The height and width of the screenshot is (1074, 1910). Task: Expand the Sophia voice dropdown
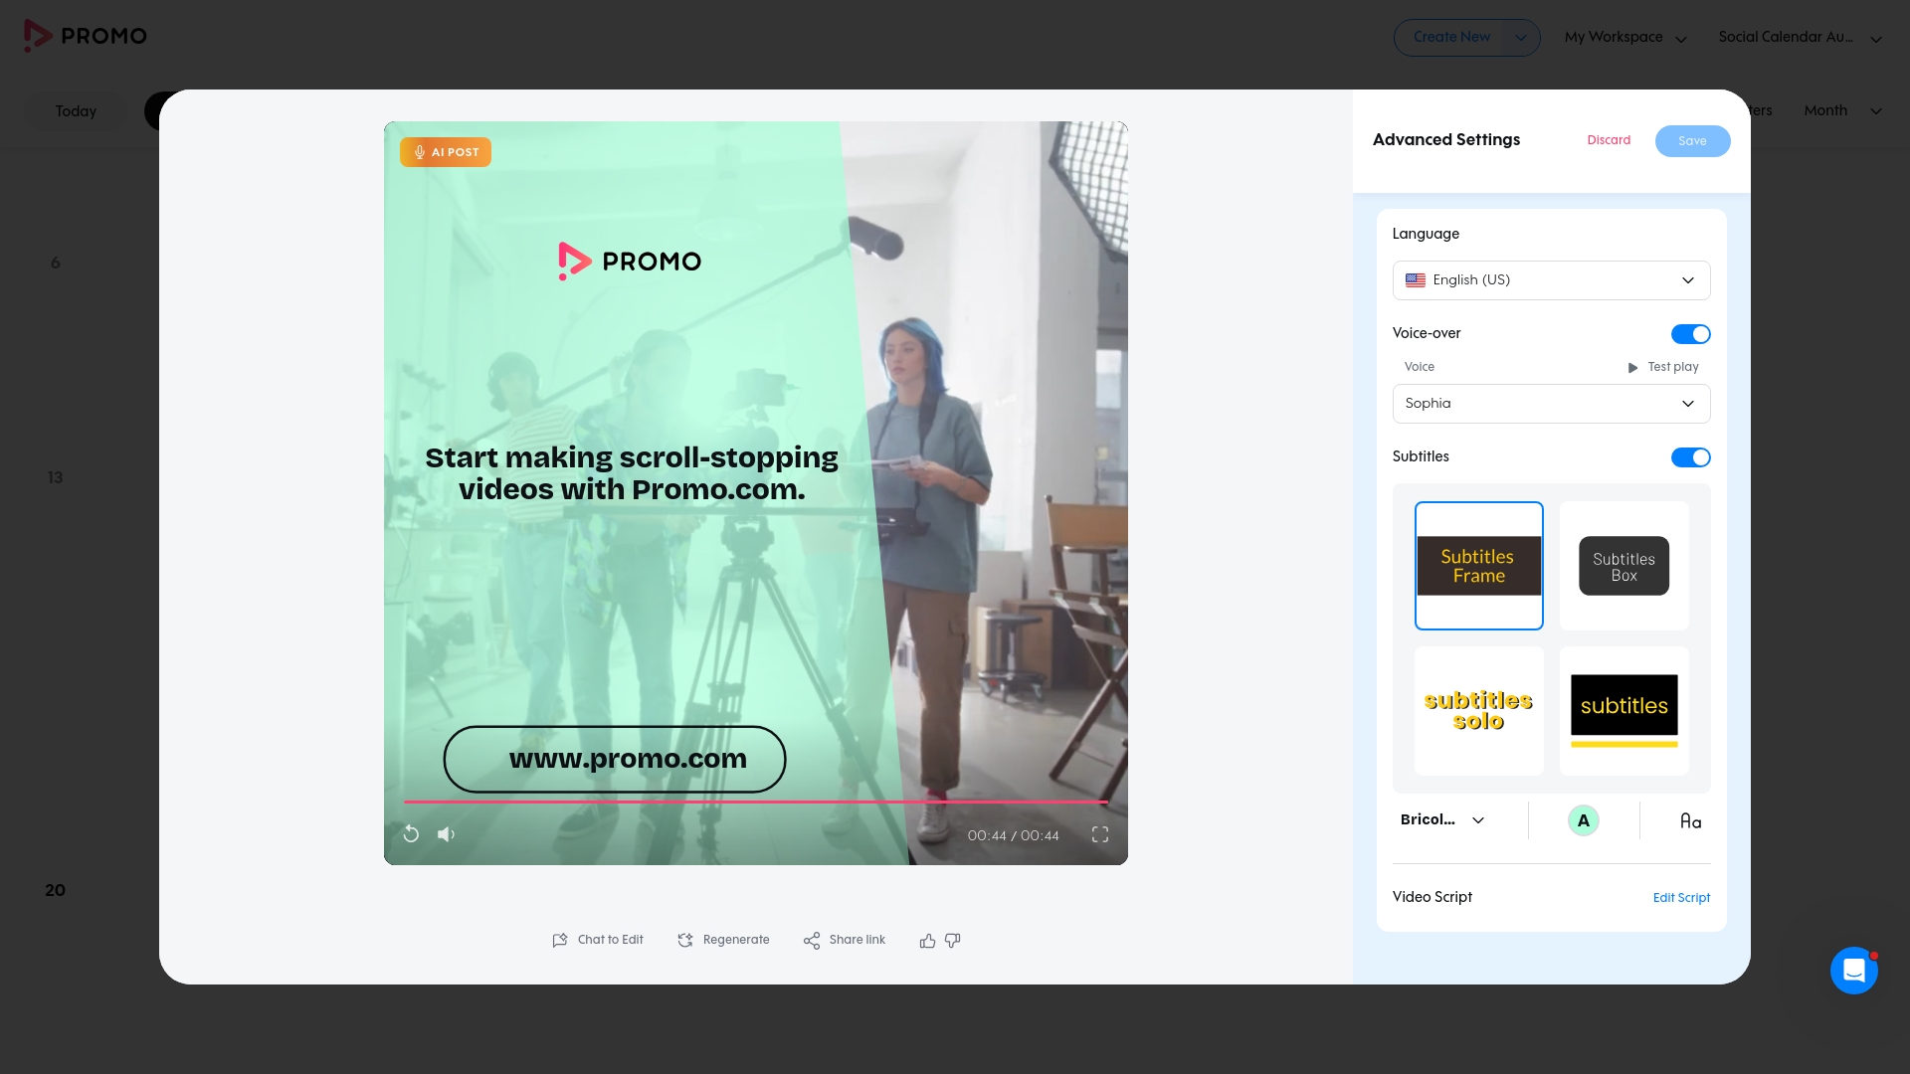[1551, 404]
